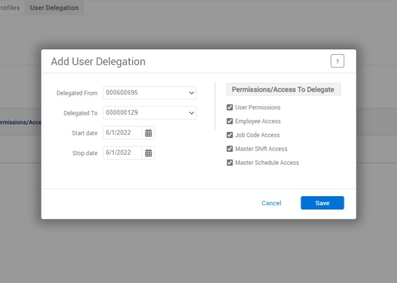Click into the Start date field
Screen dimensions: 397x283
click(122, 133)
